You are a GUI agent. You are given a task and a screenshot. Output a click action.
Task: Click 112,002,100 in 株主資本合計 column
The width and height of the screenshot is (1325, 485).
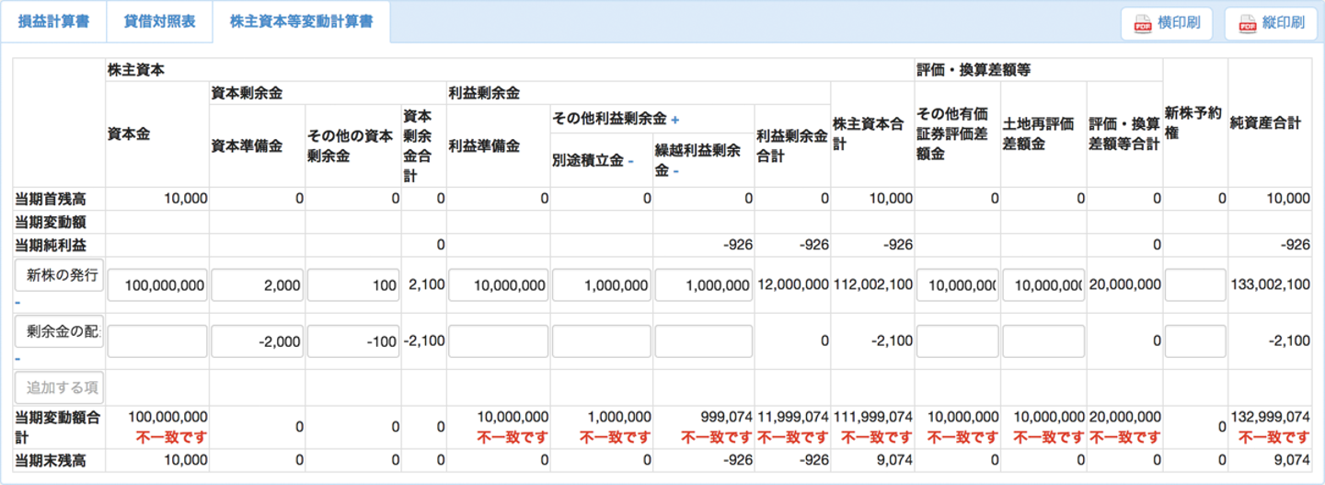873,285
